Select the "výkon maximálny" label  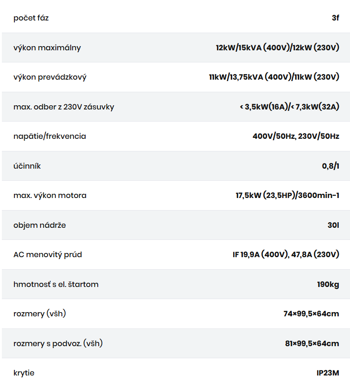tap(47, 48)
